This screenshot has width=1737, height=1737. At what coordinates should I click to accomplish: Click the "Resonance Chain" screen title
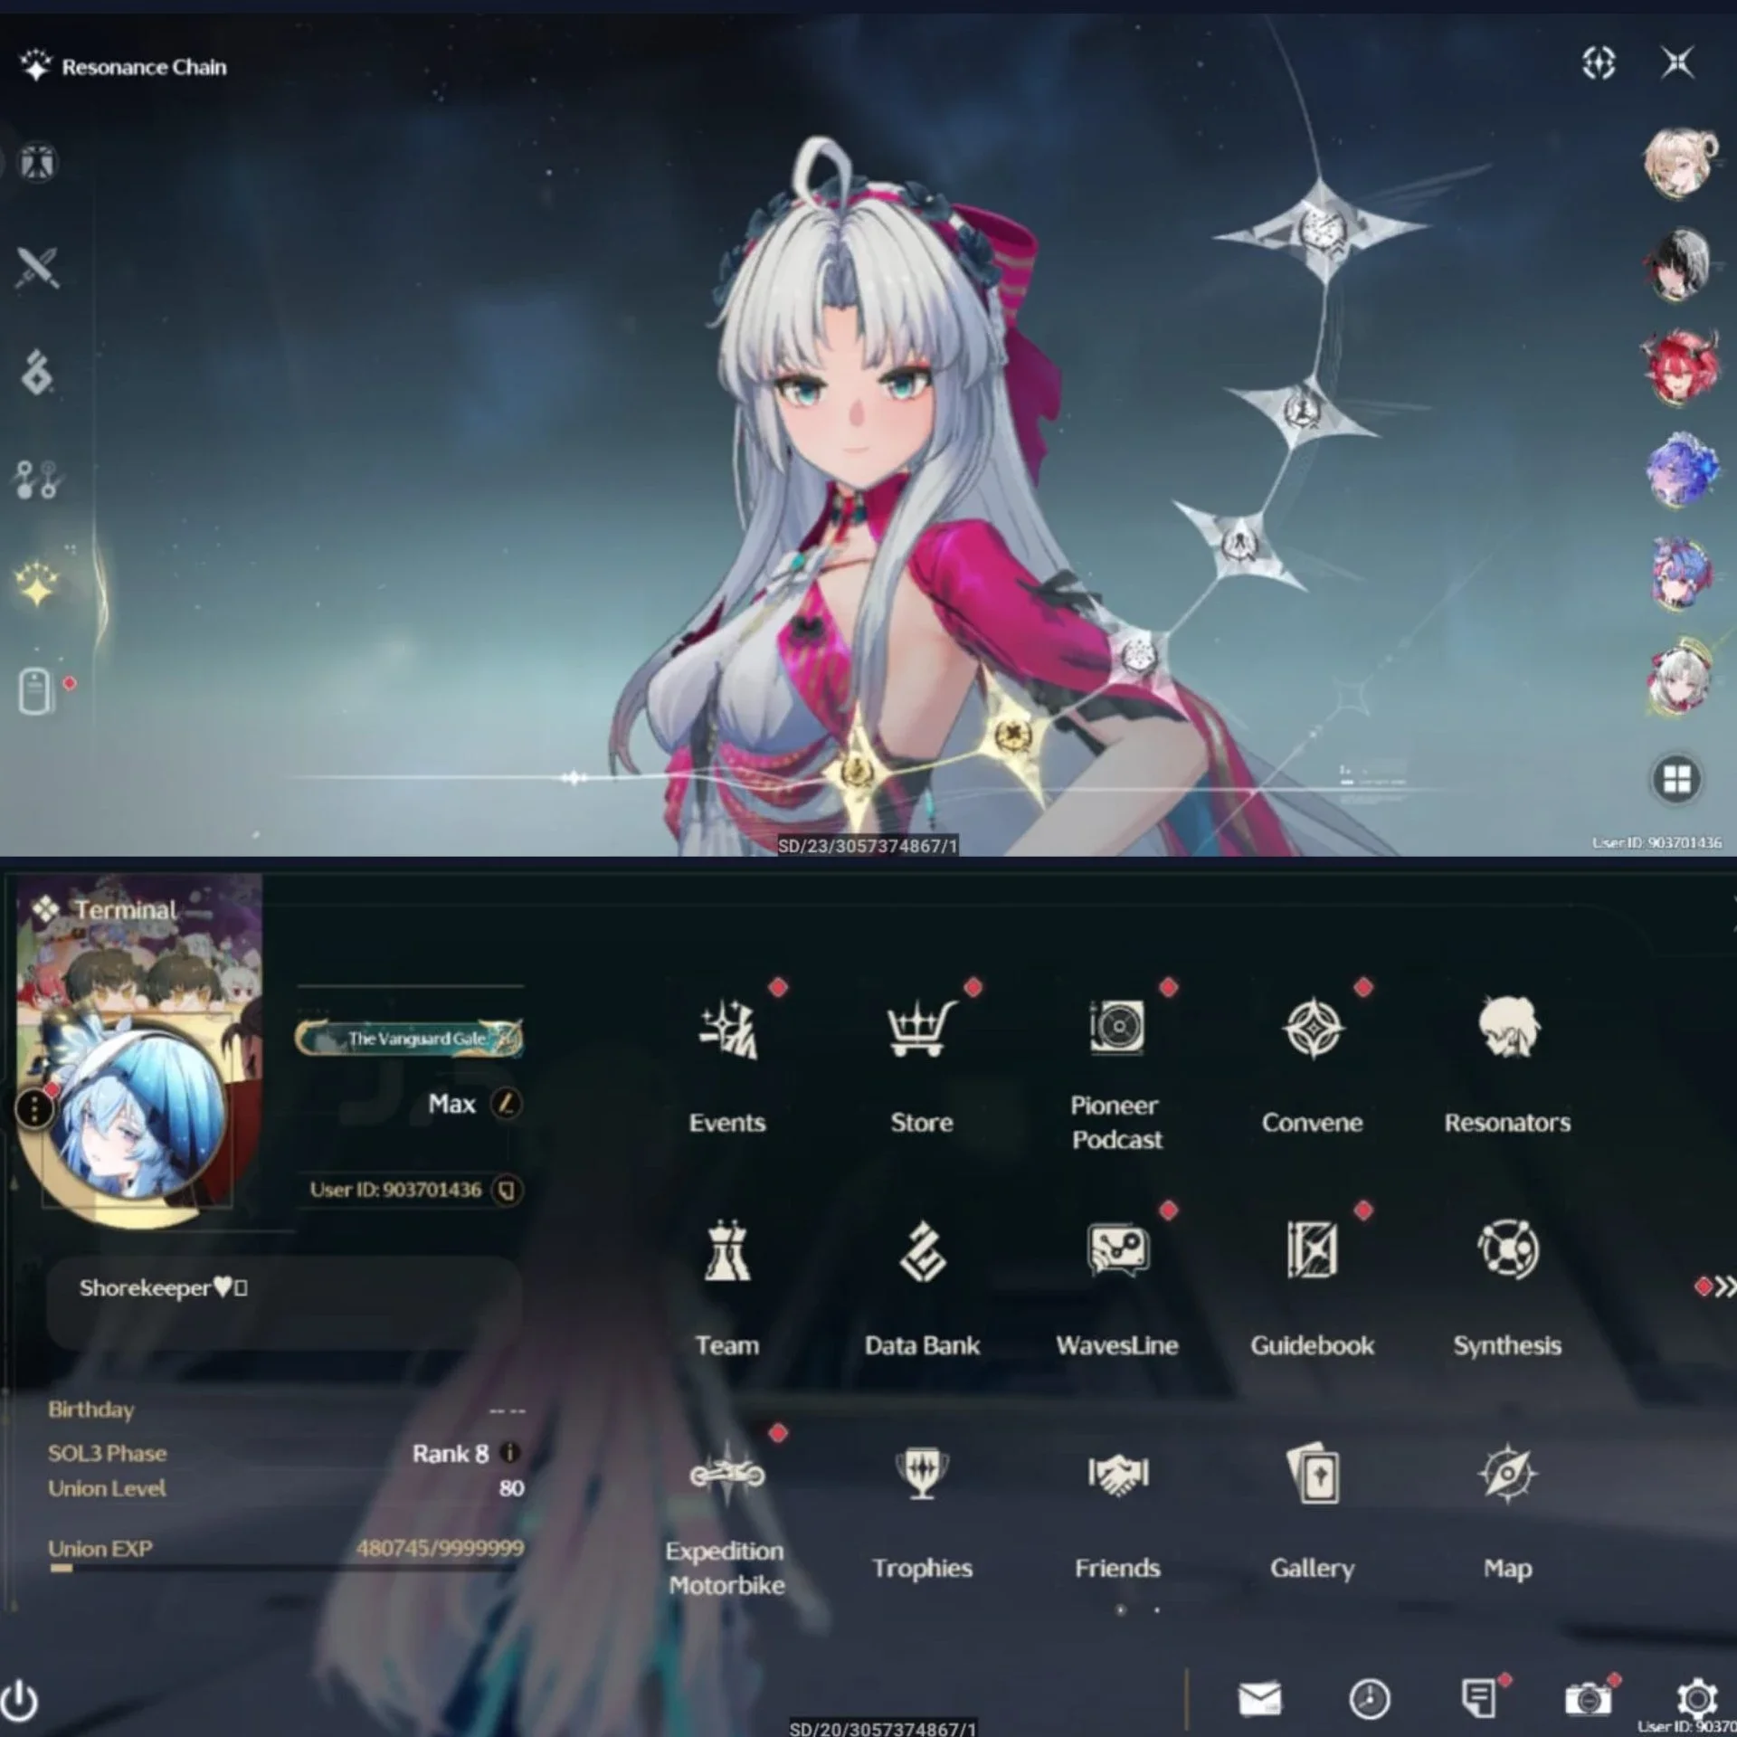[144, 67]
